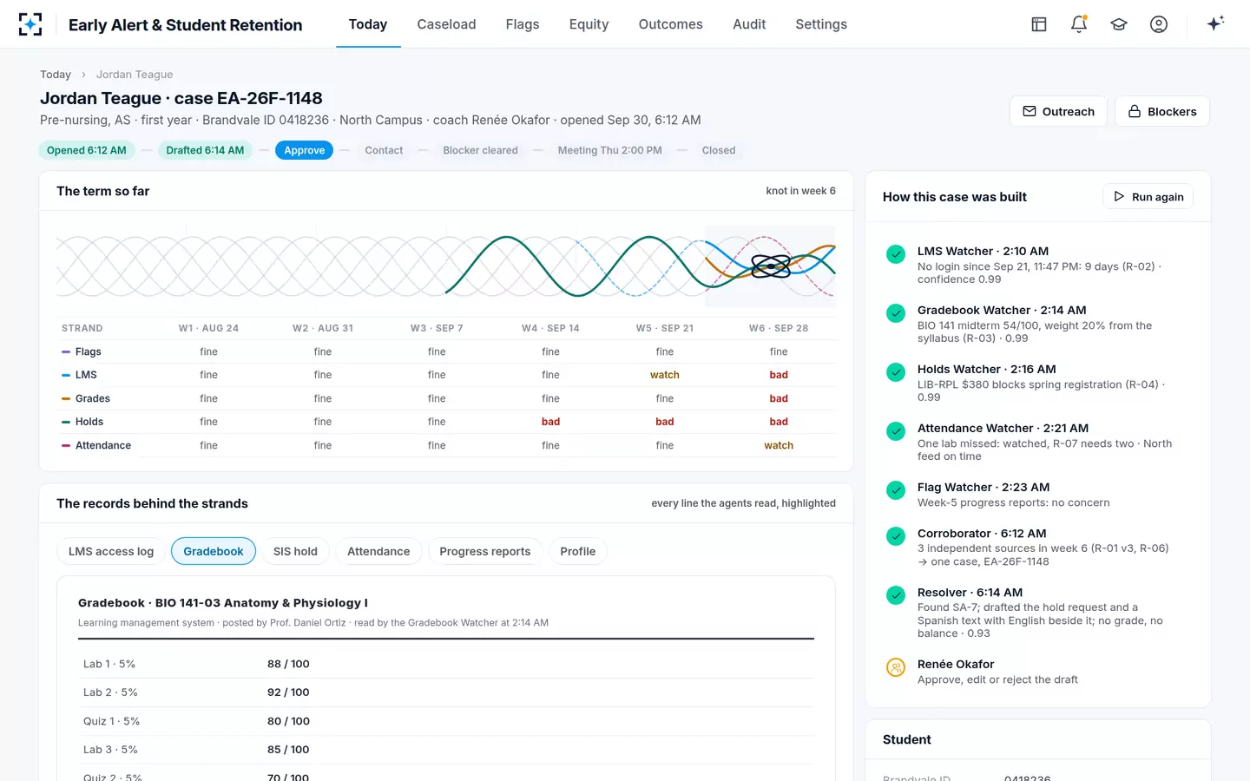Viewport: 1250px width, 781px height.
Task: Click the week 6 knot in strand chart
Action: point(771,266)
